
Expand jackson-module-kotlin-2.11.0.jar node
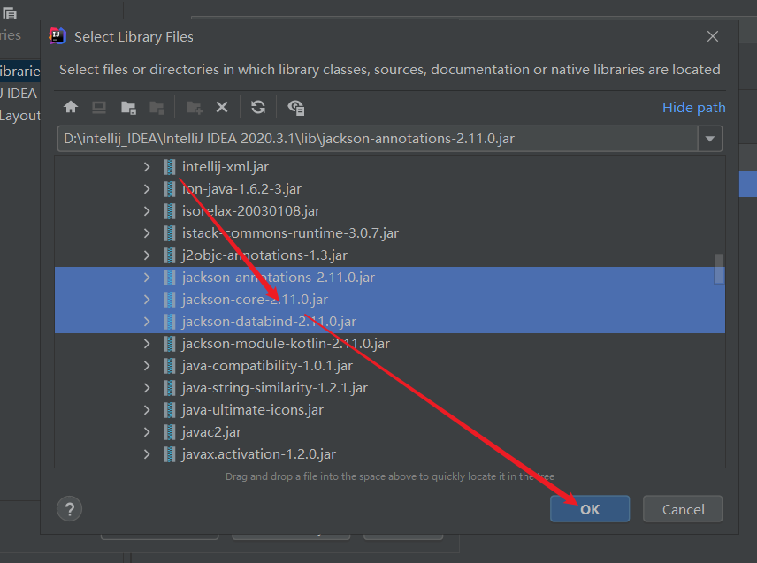point(147,344)
